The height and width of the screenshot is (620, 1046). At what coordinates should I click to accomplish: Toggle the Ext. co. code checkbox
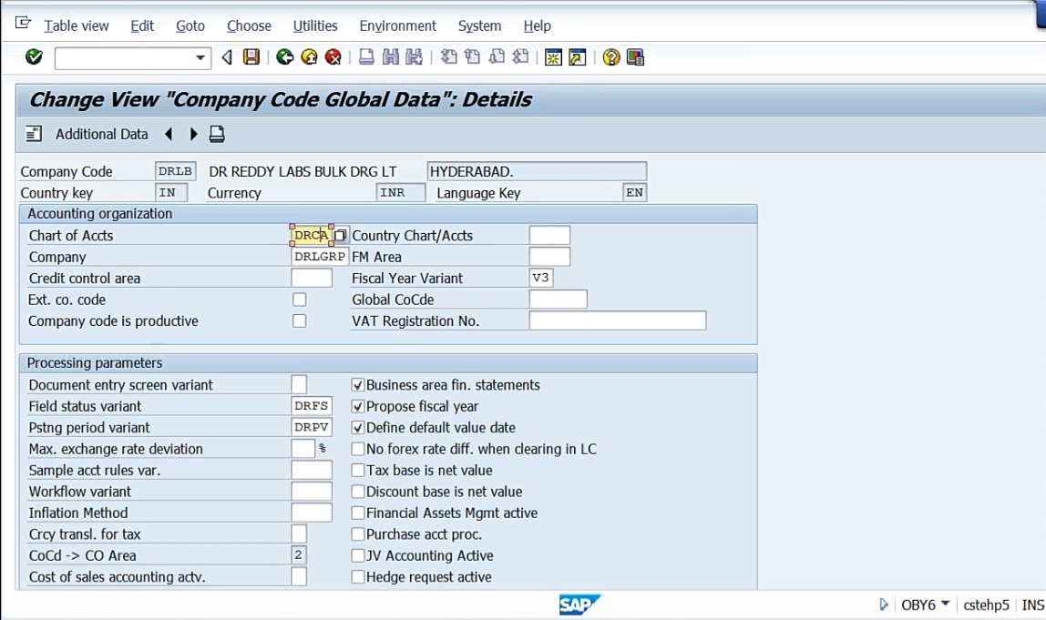coord(300,300)
